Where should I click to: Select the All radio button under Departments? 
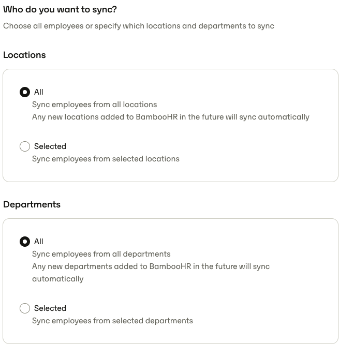point(25,242)
